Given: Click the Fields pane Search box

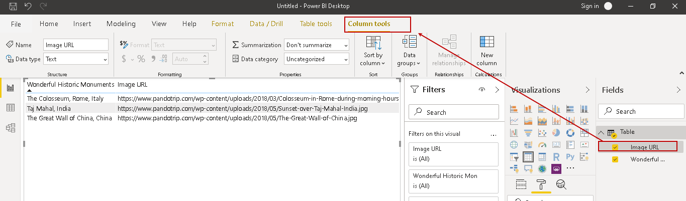Looking at the screenshot, I should point(641,112).
